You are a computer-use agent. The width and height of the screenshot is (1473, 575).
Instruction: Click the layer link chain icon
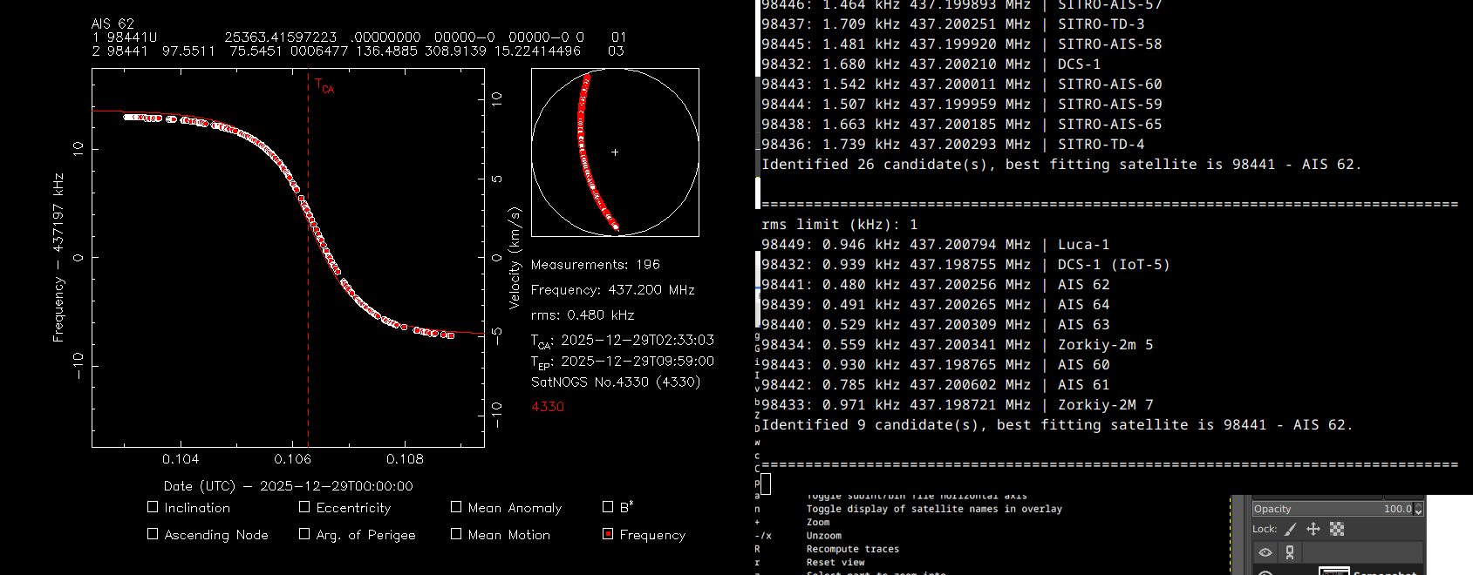pos(1290,552)
